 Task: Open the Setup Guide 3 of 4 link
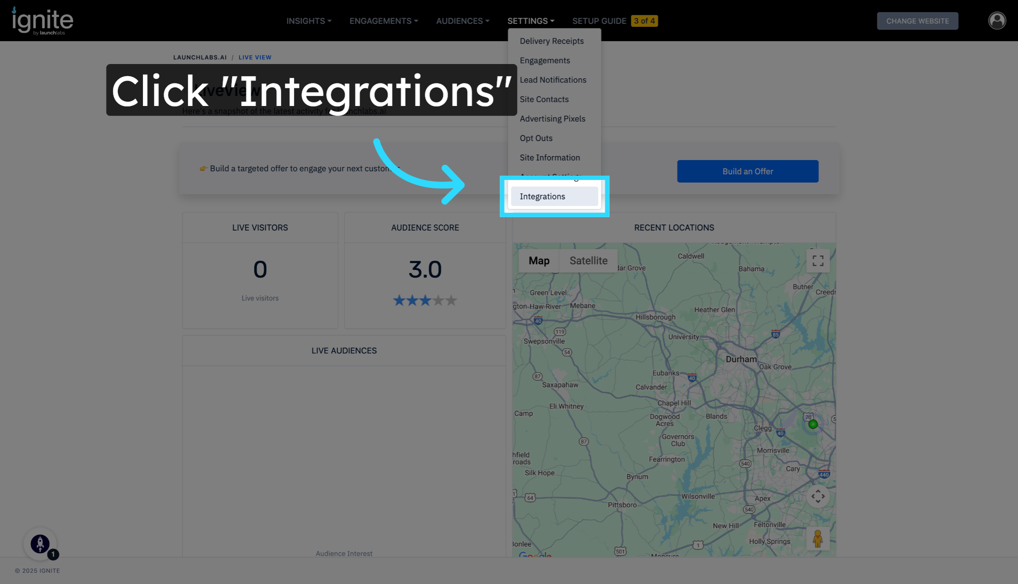click(614, 21)
